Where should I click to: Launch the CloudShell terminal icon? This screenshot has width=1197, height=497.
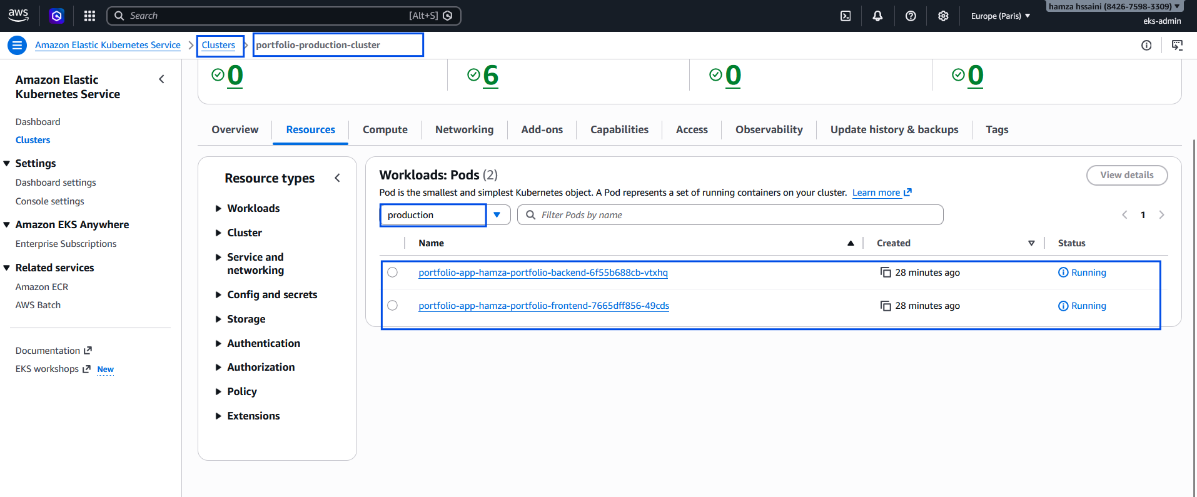(x=846, y=16)
